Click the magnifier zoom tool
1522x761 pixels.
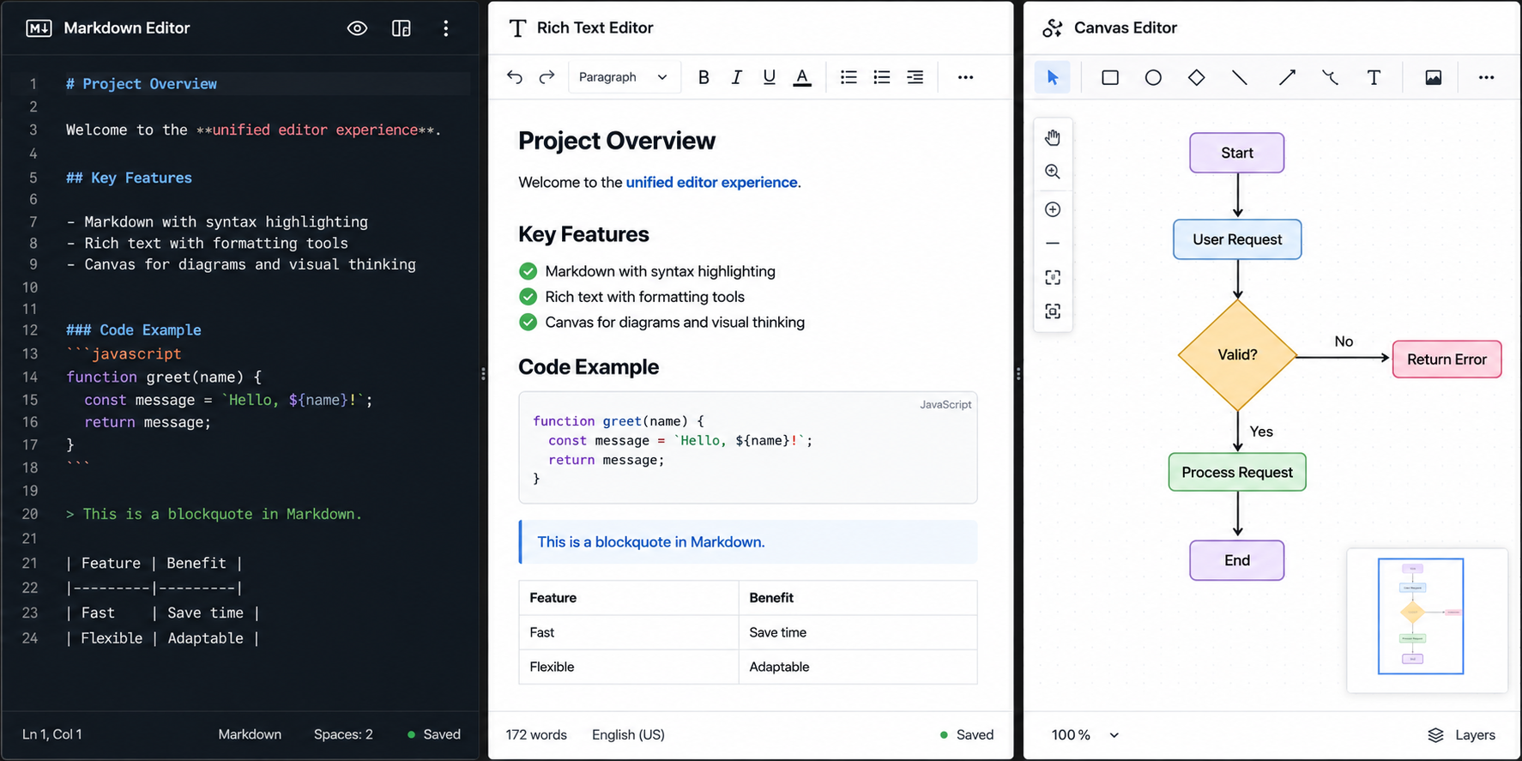point(1053,172)
